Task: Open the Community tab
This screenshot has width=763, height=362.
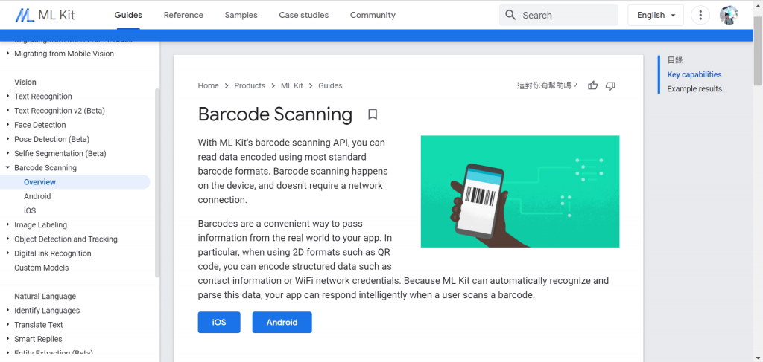Action: 373,15
